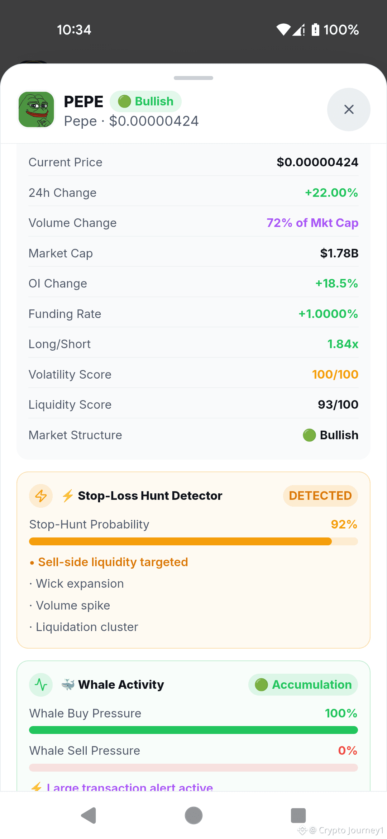387x839 pixels.
Task: Tap the Wi-Fi status bar icon
Action: 284,30
